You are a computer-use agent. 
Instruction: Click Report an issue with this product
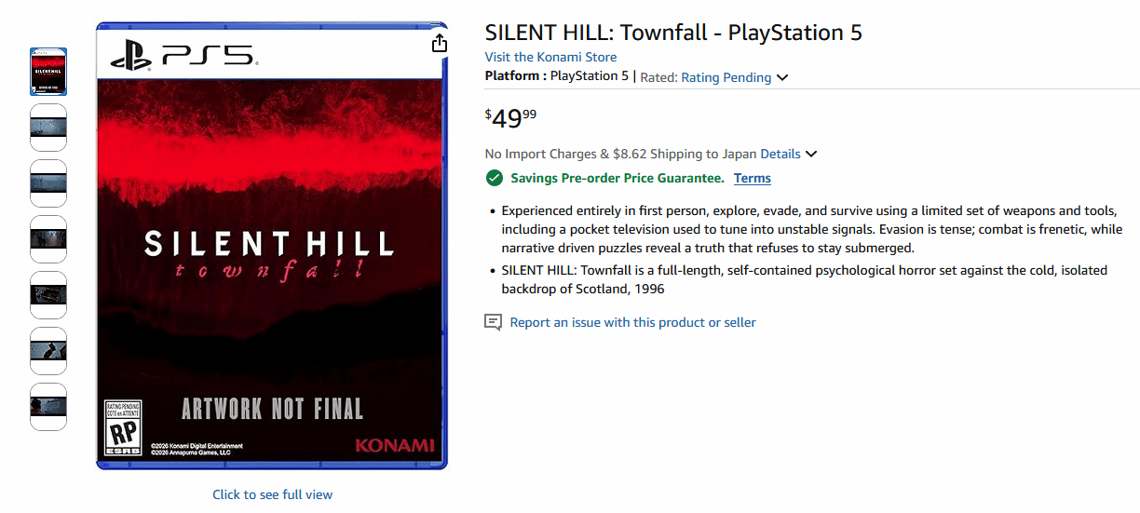pos(632,322)
